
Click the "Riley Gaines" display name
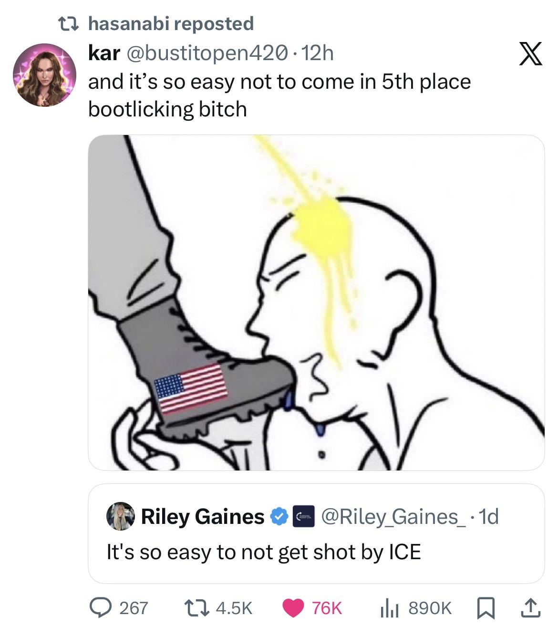coord(203,516)
